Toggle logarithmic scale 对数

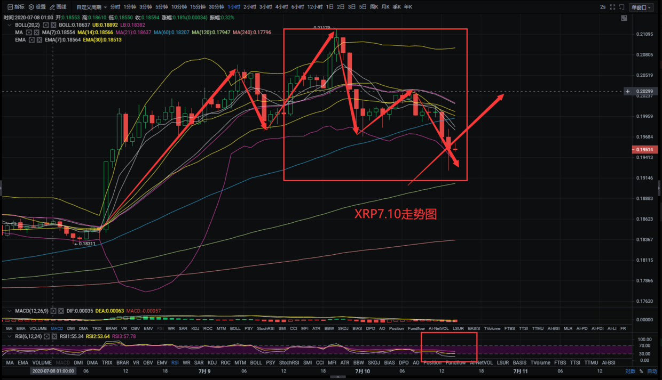pyautogui.click(x=630, y=371)
